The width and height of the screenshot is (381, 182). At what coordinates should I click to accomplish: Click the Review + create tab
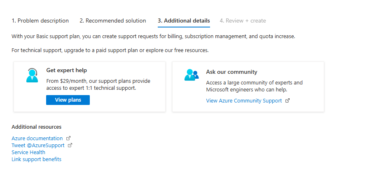click(243, 21)
